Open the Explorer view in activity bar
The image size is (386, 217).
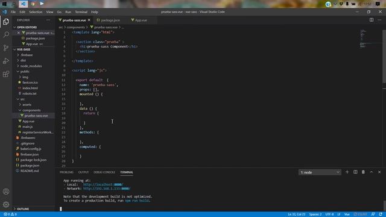tap(6, 22)
